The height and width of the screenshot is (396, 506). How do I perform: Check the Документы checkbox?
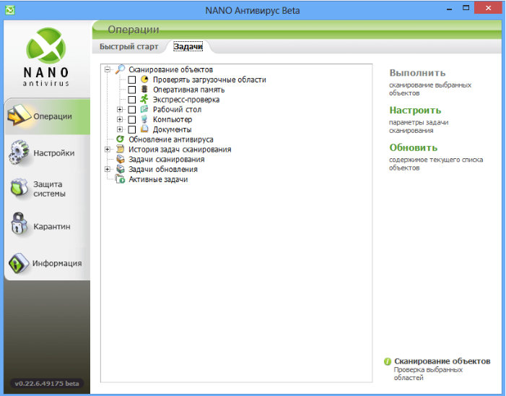(x=131, y=129)
